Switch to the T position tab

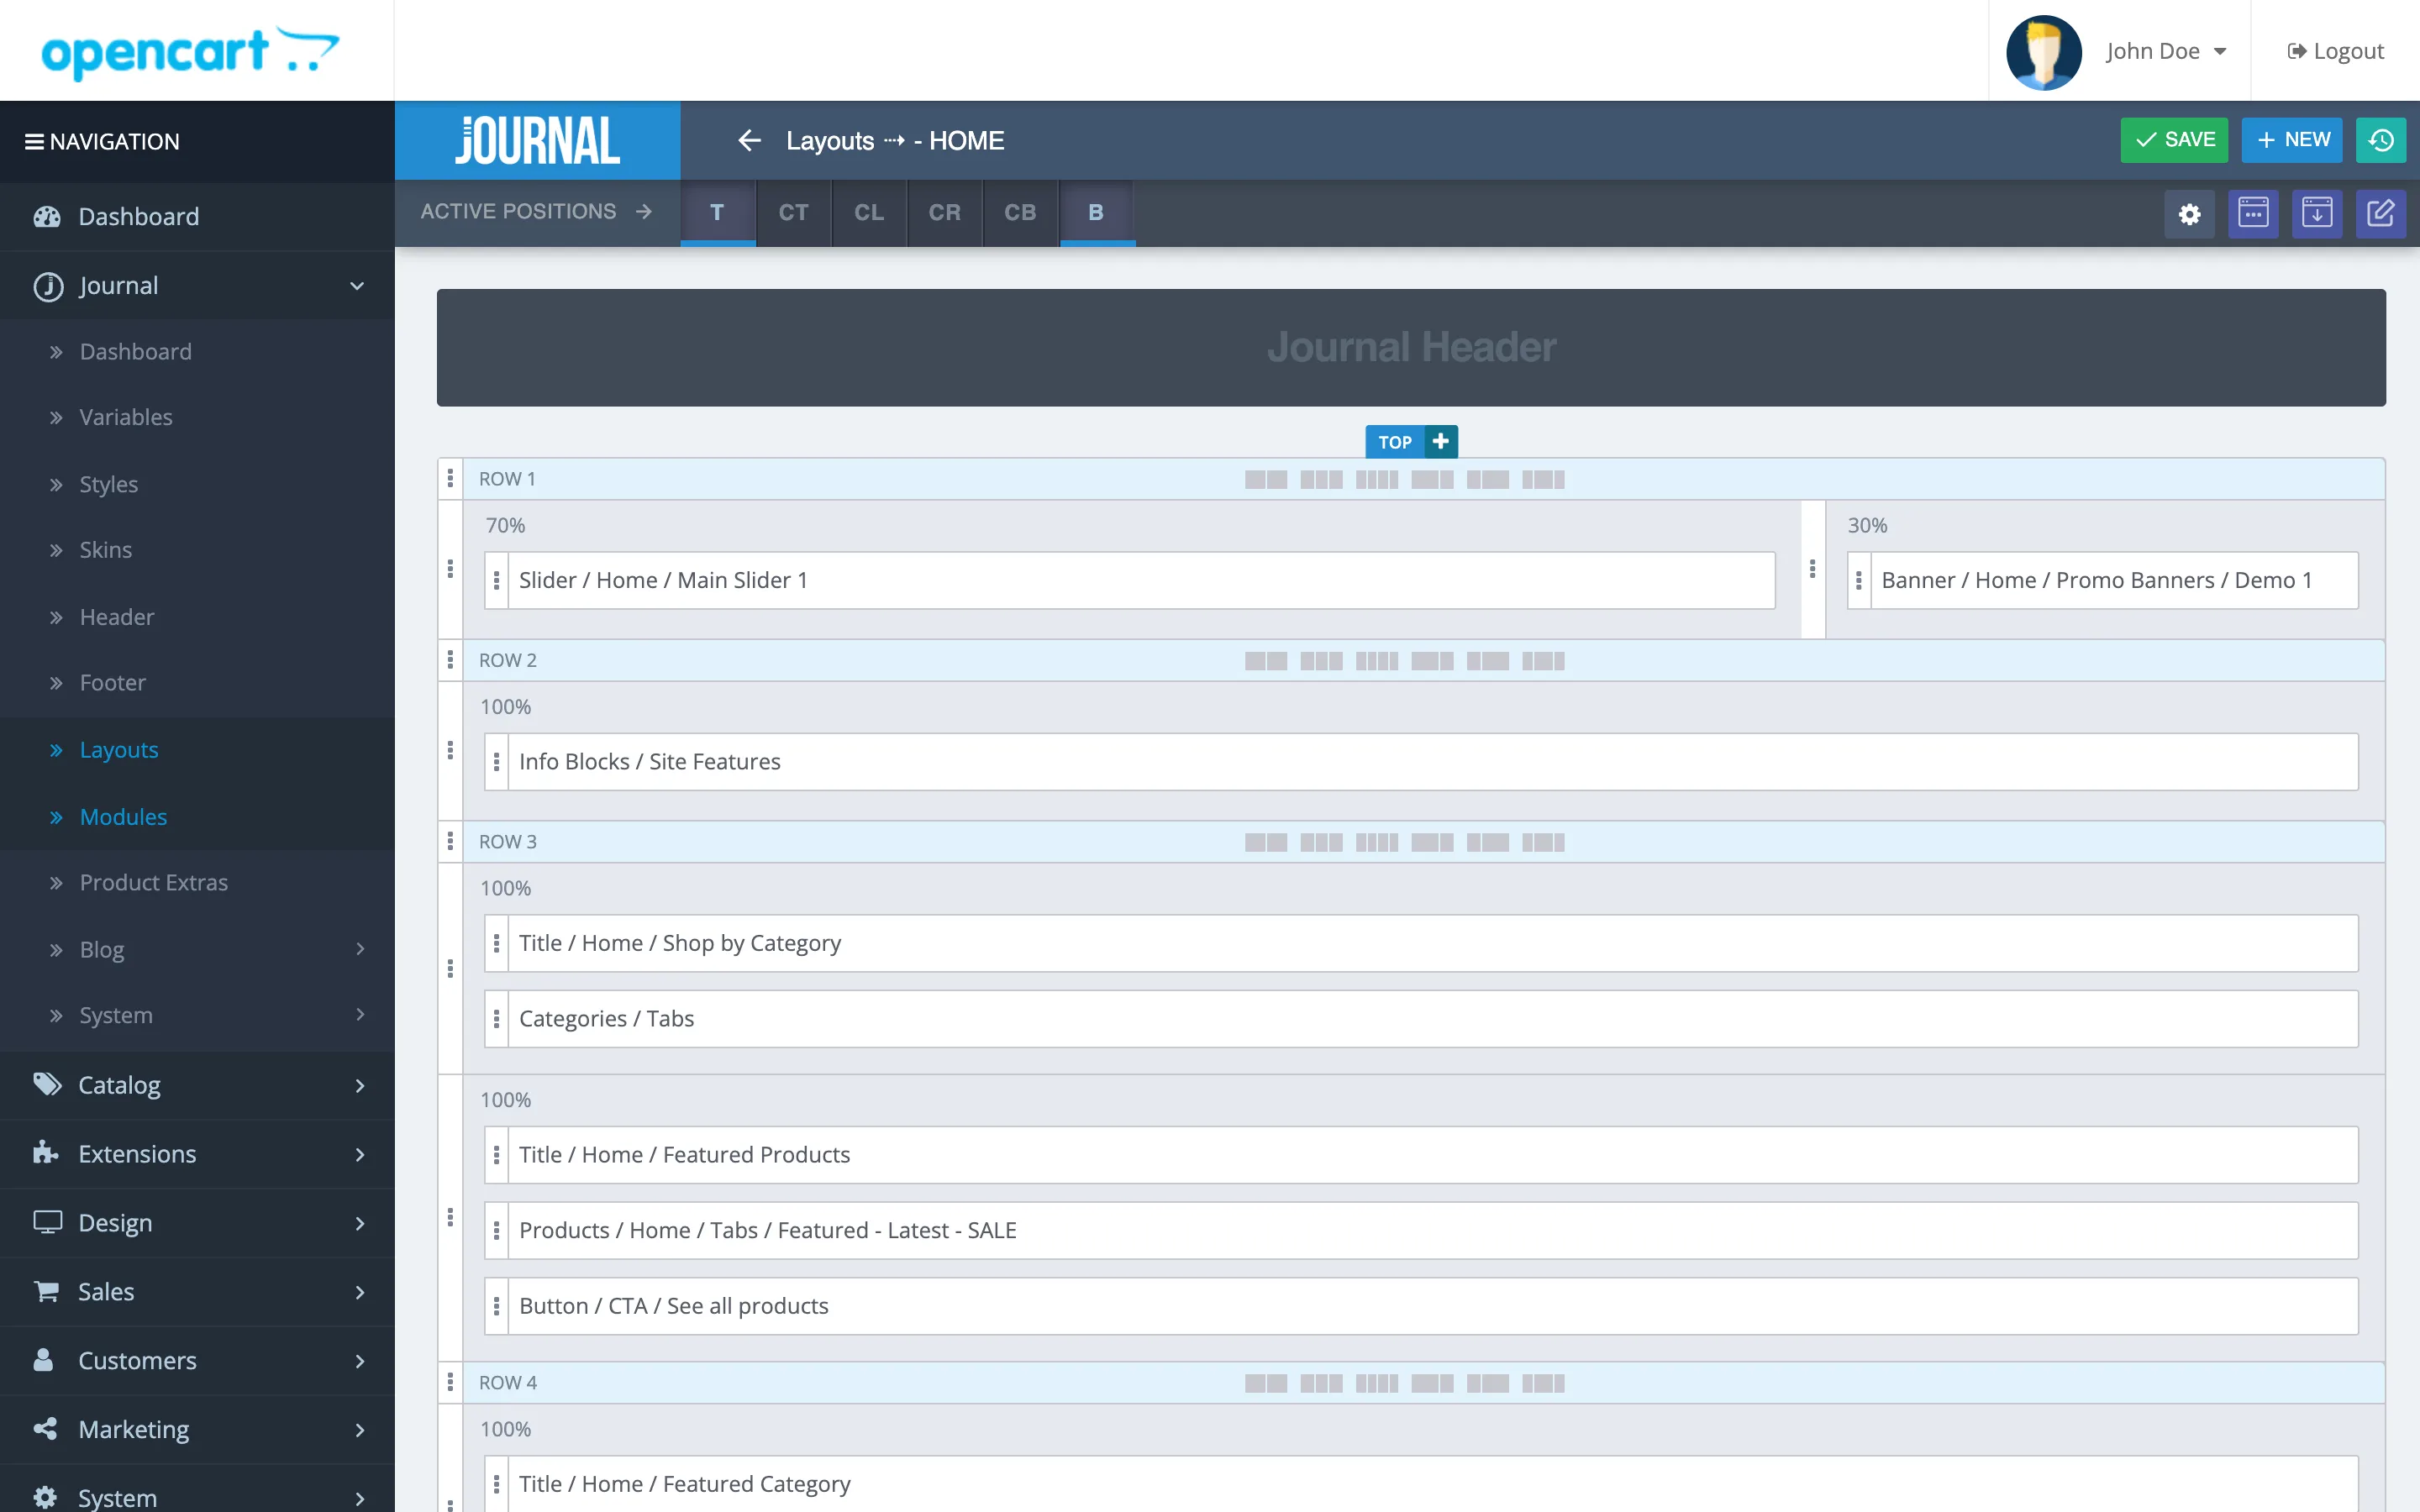coord(717,212)
